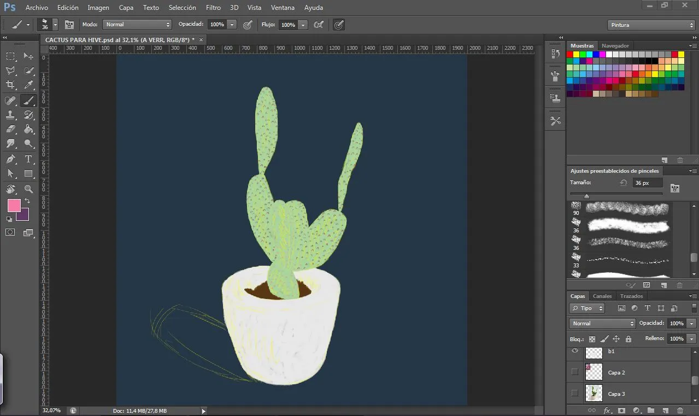699x416 pixels.
Task: Swap foreground and background colors
Action: [27, 201]
